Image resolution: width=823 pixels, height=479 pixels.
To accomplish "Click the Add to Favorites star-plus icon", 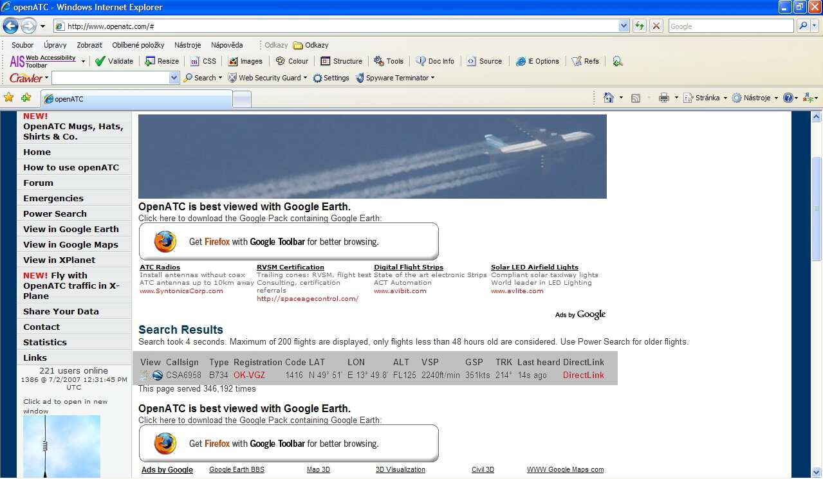I will (26, 98).
